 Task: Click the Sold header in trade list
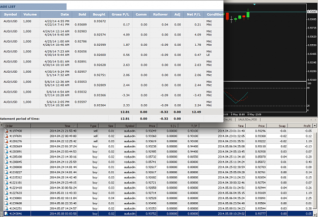(81, 14)
